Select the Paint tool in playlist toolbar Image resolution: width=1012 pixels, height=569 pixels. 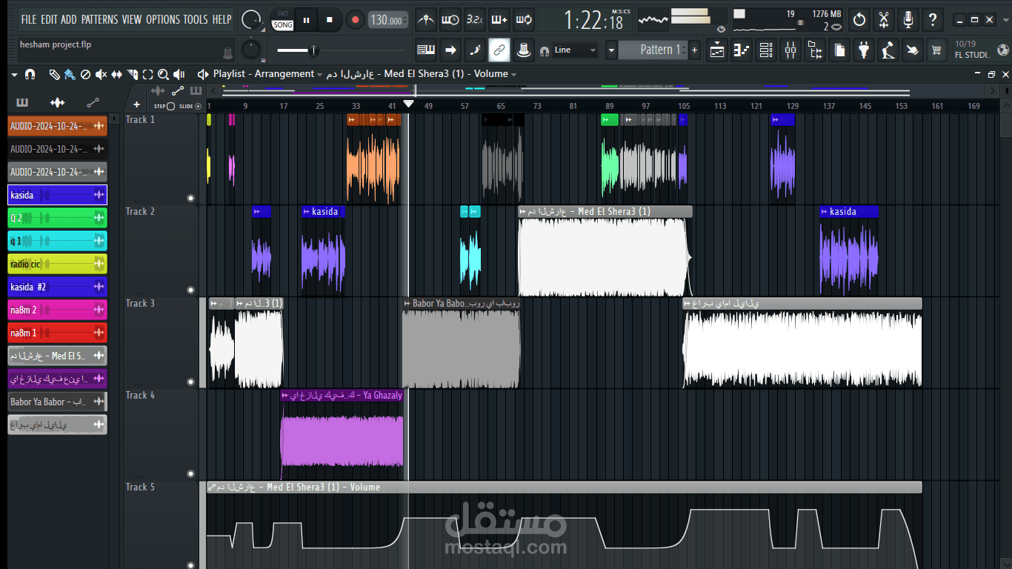point(70,73)
